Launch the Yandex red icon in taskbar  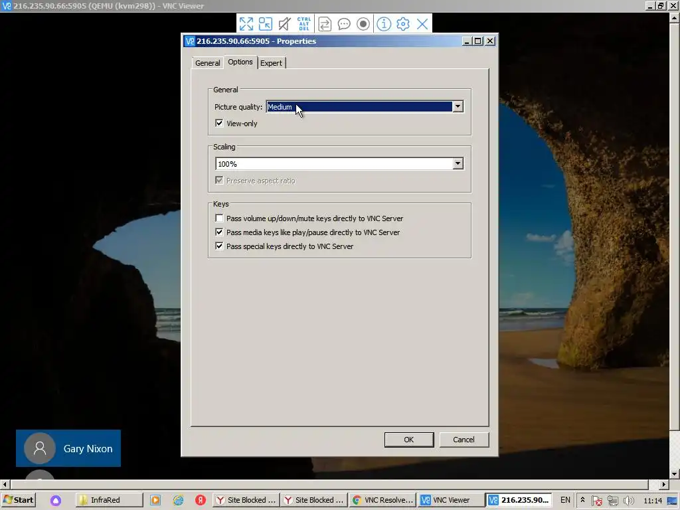point(201,500)
